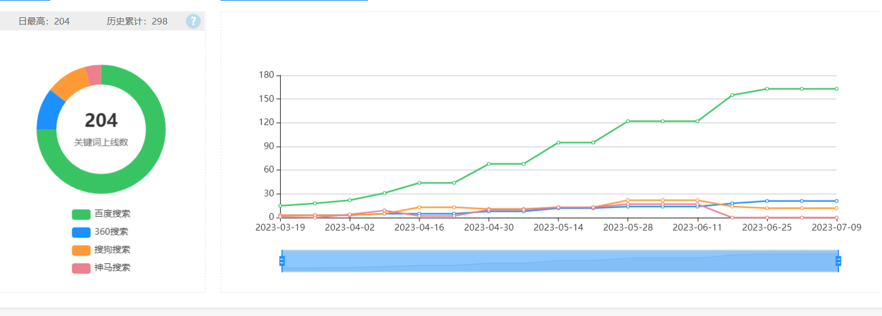The width and height of the screenshot is (882, 316).
Task: Click the 历史累计 298 statistic text
Action: pos(137,22)
